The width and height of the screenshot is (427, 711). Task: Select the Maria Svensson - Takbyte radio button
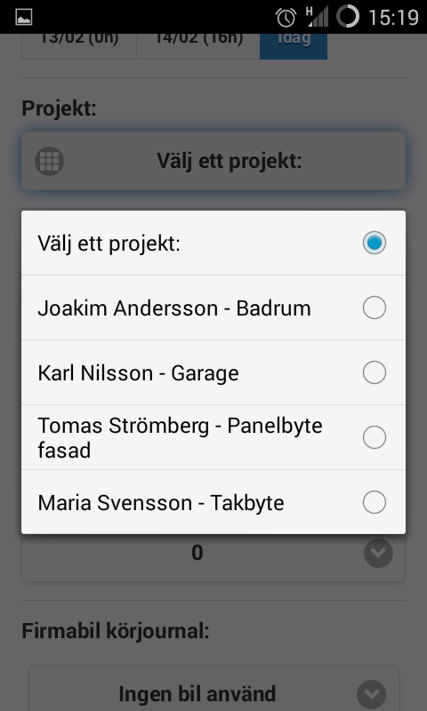point(375,502)
